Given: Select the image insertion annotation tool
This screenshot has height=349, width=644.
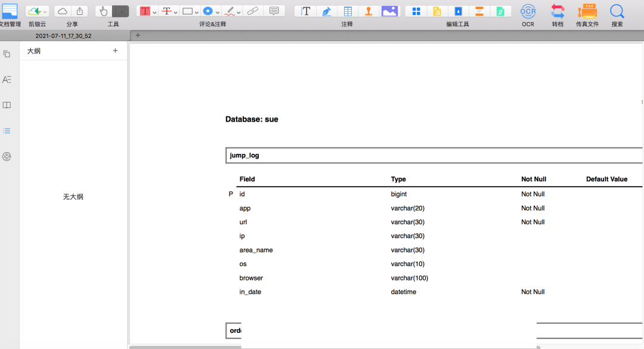Looking at the screenshot, I should (390, 10).
